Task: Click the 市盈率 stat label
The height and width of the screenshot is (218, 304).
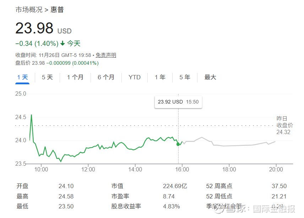Action: click(x=119, y=196)
